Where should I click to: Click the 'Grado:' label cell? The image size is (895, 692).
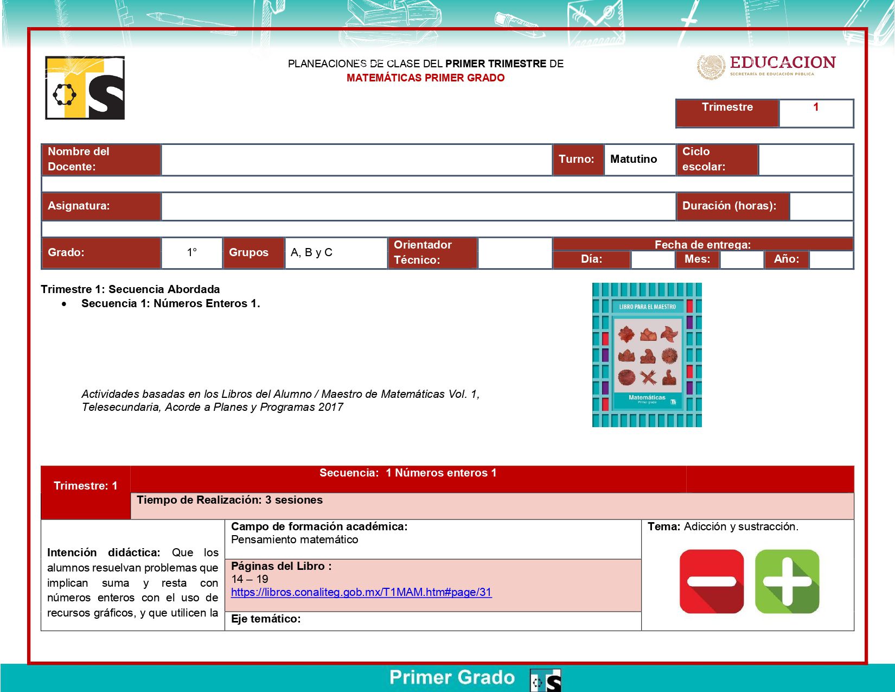(x=101, y=253)
